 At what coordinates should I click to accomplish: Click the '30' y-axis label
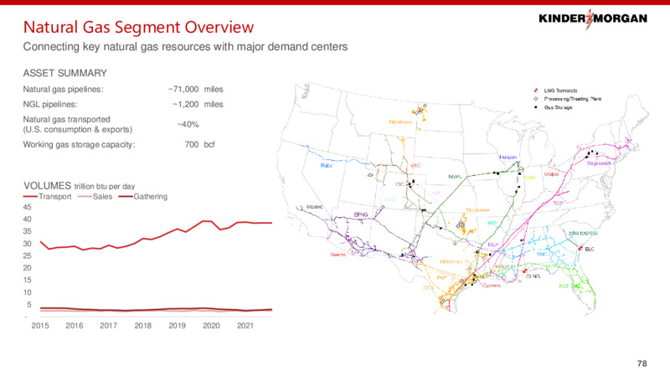coord(28,244)
